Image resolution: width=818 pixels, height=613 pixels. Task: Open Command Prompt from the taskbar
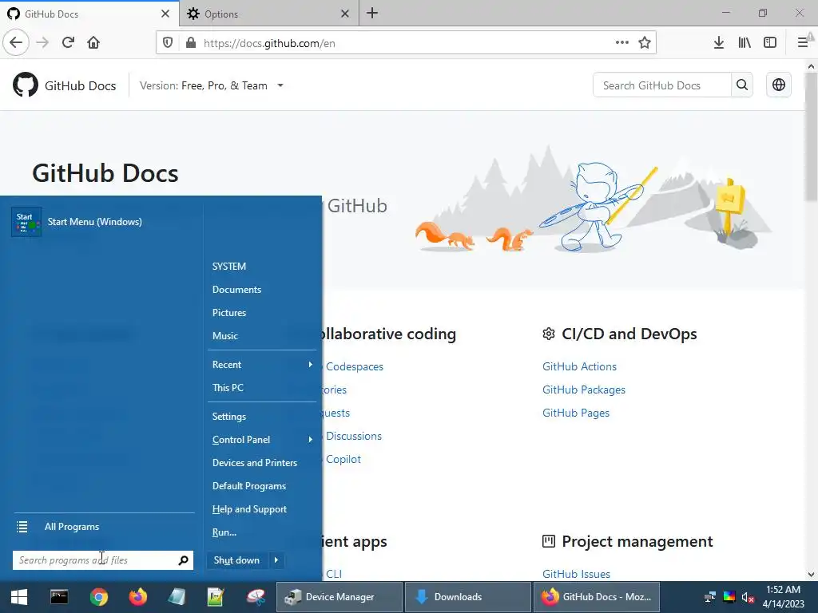(x=59, y=597)
